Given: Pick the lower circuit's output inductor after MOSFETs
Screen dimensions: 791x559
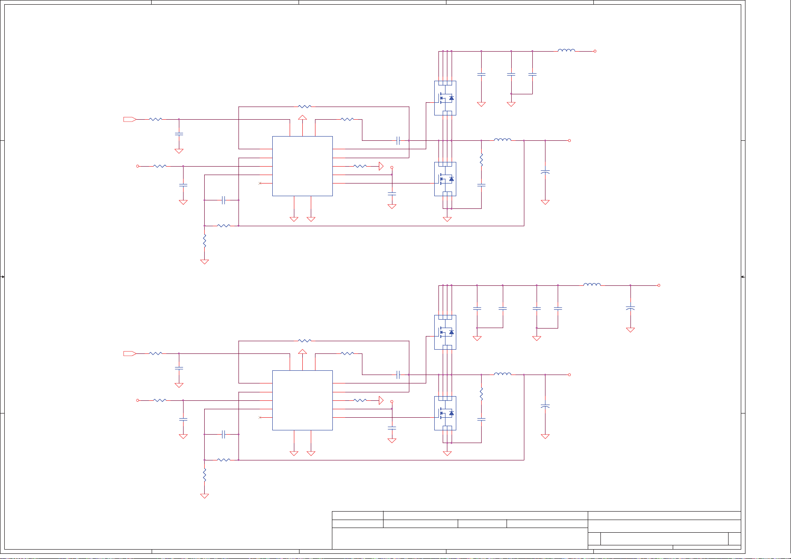Looking at the screenshot, I should [502, 374].
